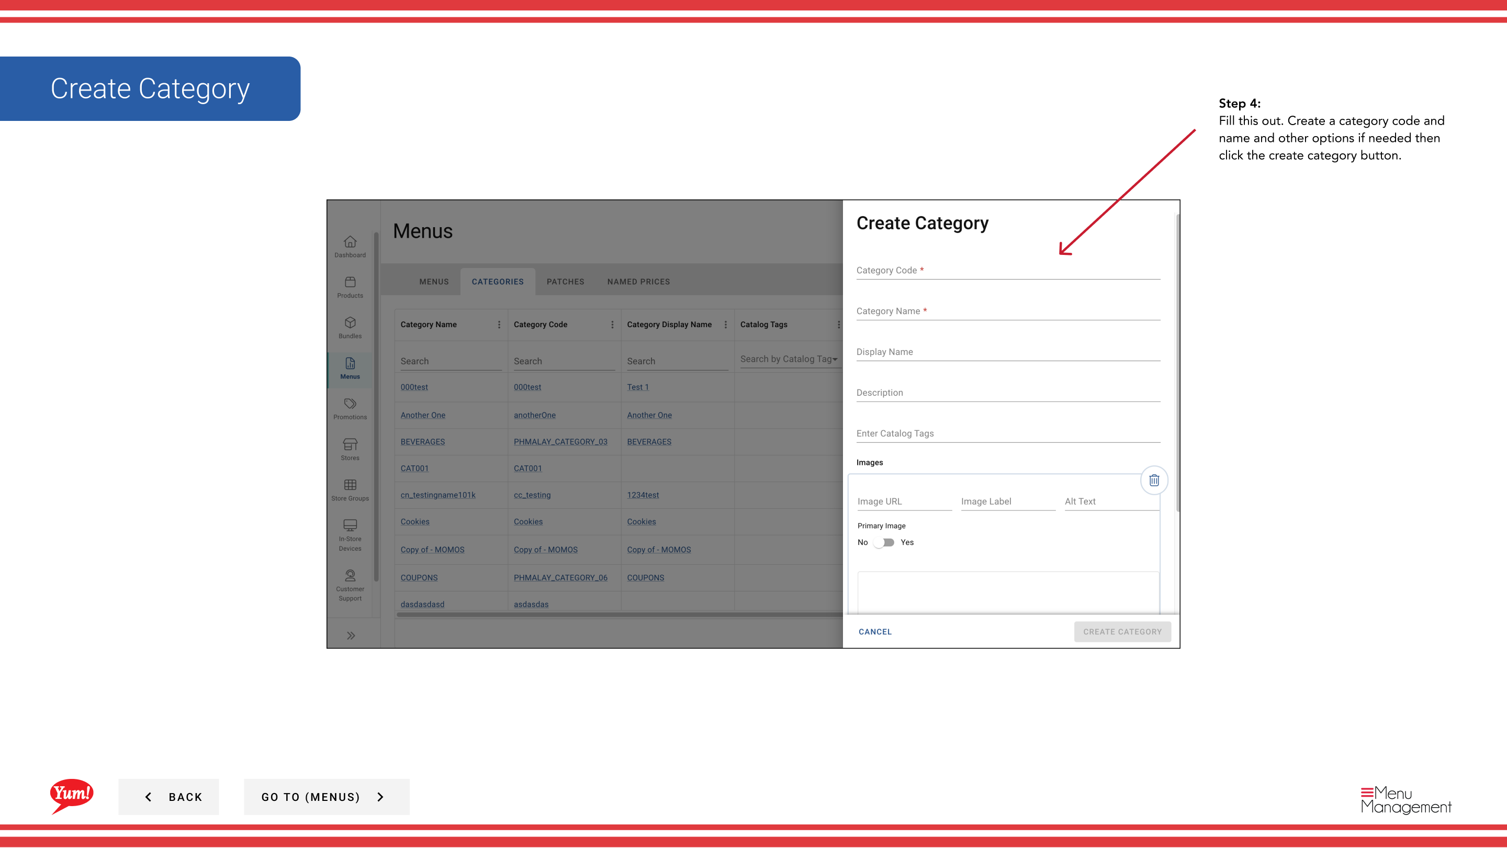Open the Another One category name link

pos(423,416)
